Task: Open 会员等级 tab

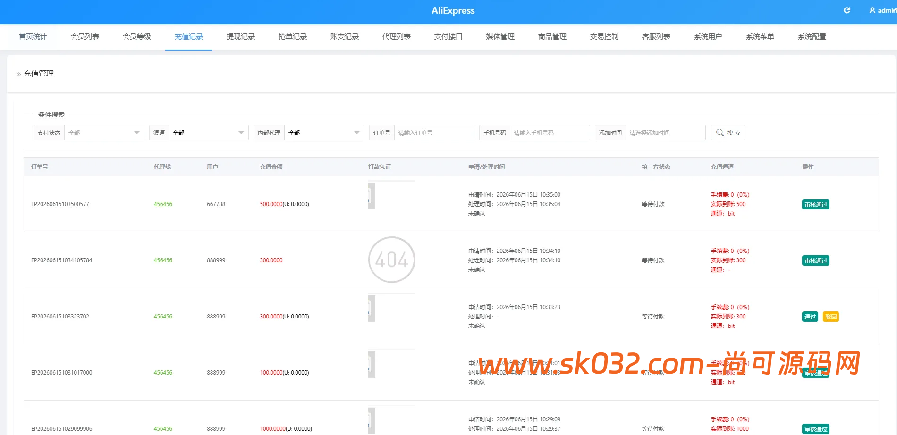Action: click(137, 37)
